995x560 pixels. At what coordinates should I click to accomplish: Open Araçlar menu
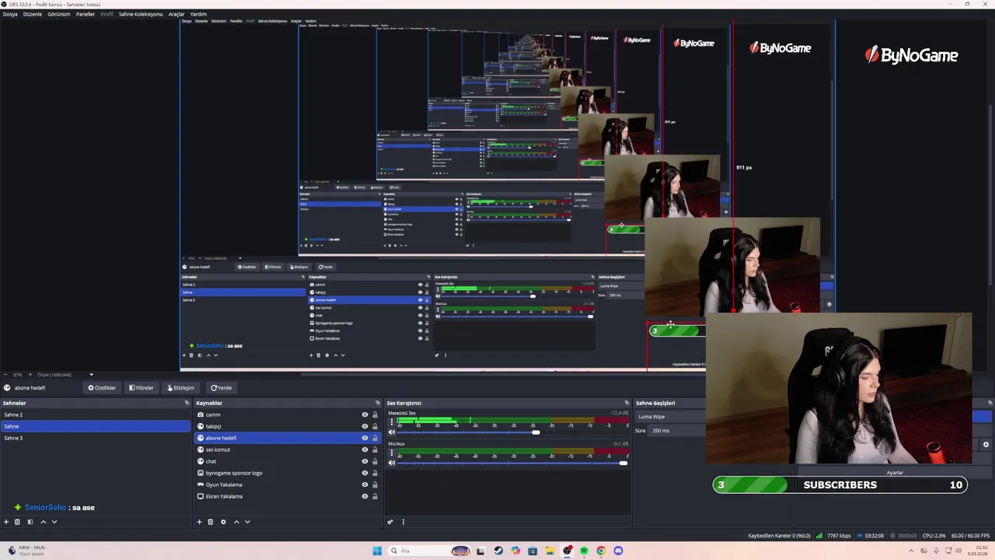[176, 14]
